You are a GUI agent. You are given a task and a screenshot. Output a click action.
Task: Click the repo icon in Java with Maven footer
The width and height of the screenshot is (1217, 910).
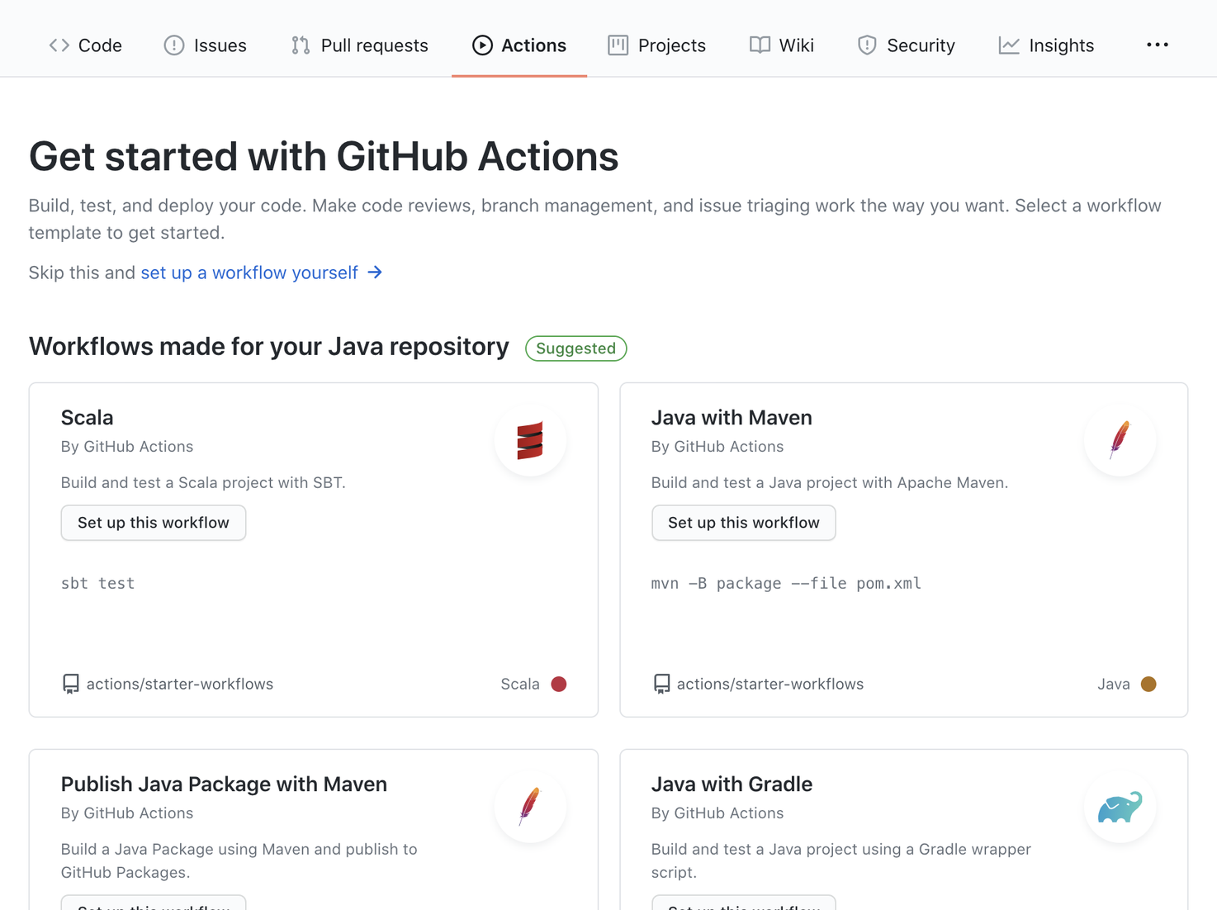point(661,684)
